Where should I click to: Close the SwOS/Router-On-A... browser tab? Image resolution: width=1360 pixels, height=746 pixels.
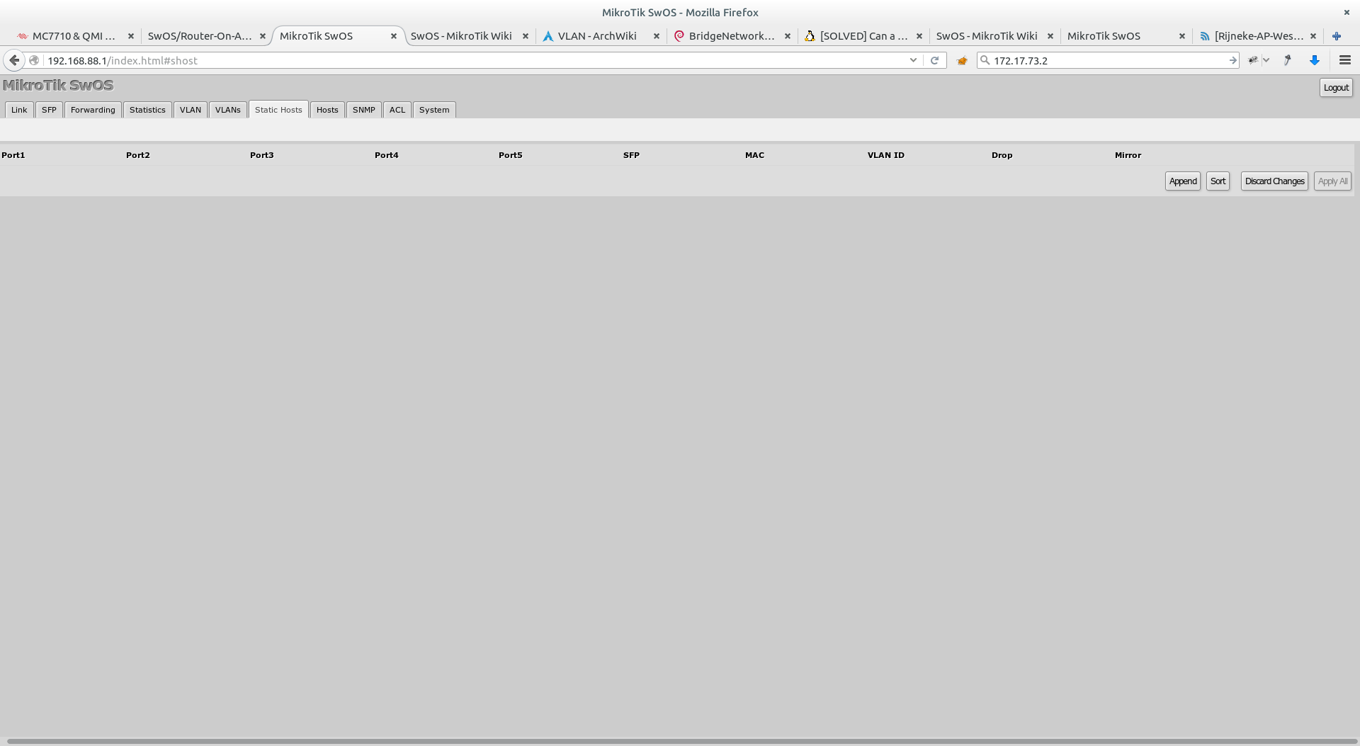pyautogui.click(x=263, y=36)
